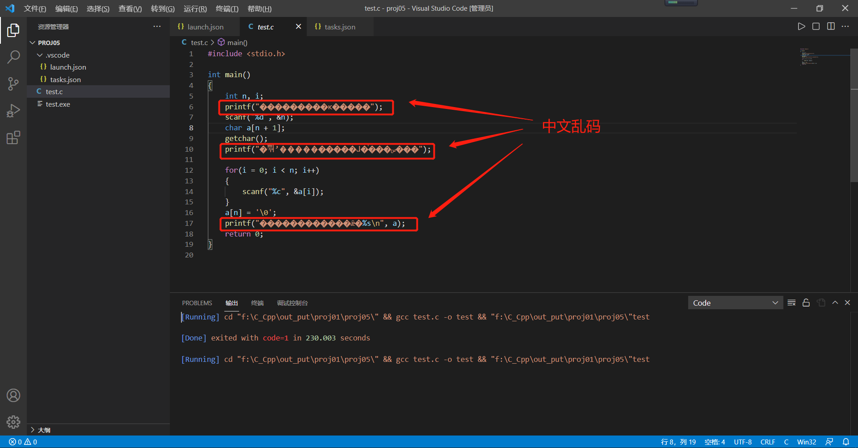Viewport: 858px width, 448px height.
Task: Switch to 调试控制台 panel tab
Action: pos(292,303)
